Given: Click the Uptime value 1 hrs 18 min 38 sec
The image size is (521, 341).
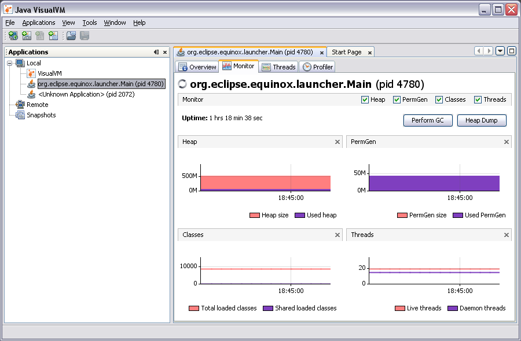Looking at the screenshot, I should pos(236,118).
